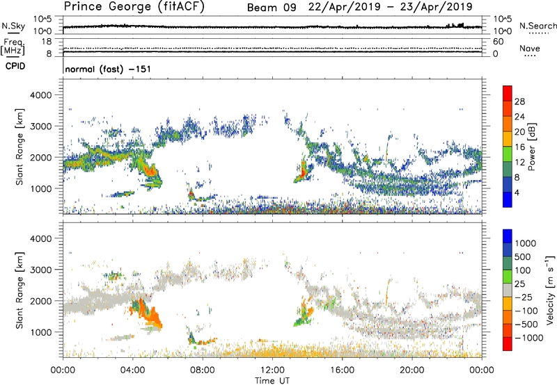Click the '16:00' time axis tick
The width and height of the screenshot is (557, 385).
pyautogui.click(x=342, y=370)
